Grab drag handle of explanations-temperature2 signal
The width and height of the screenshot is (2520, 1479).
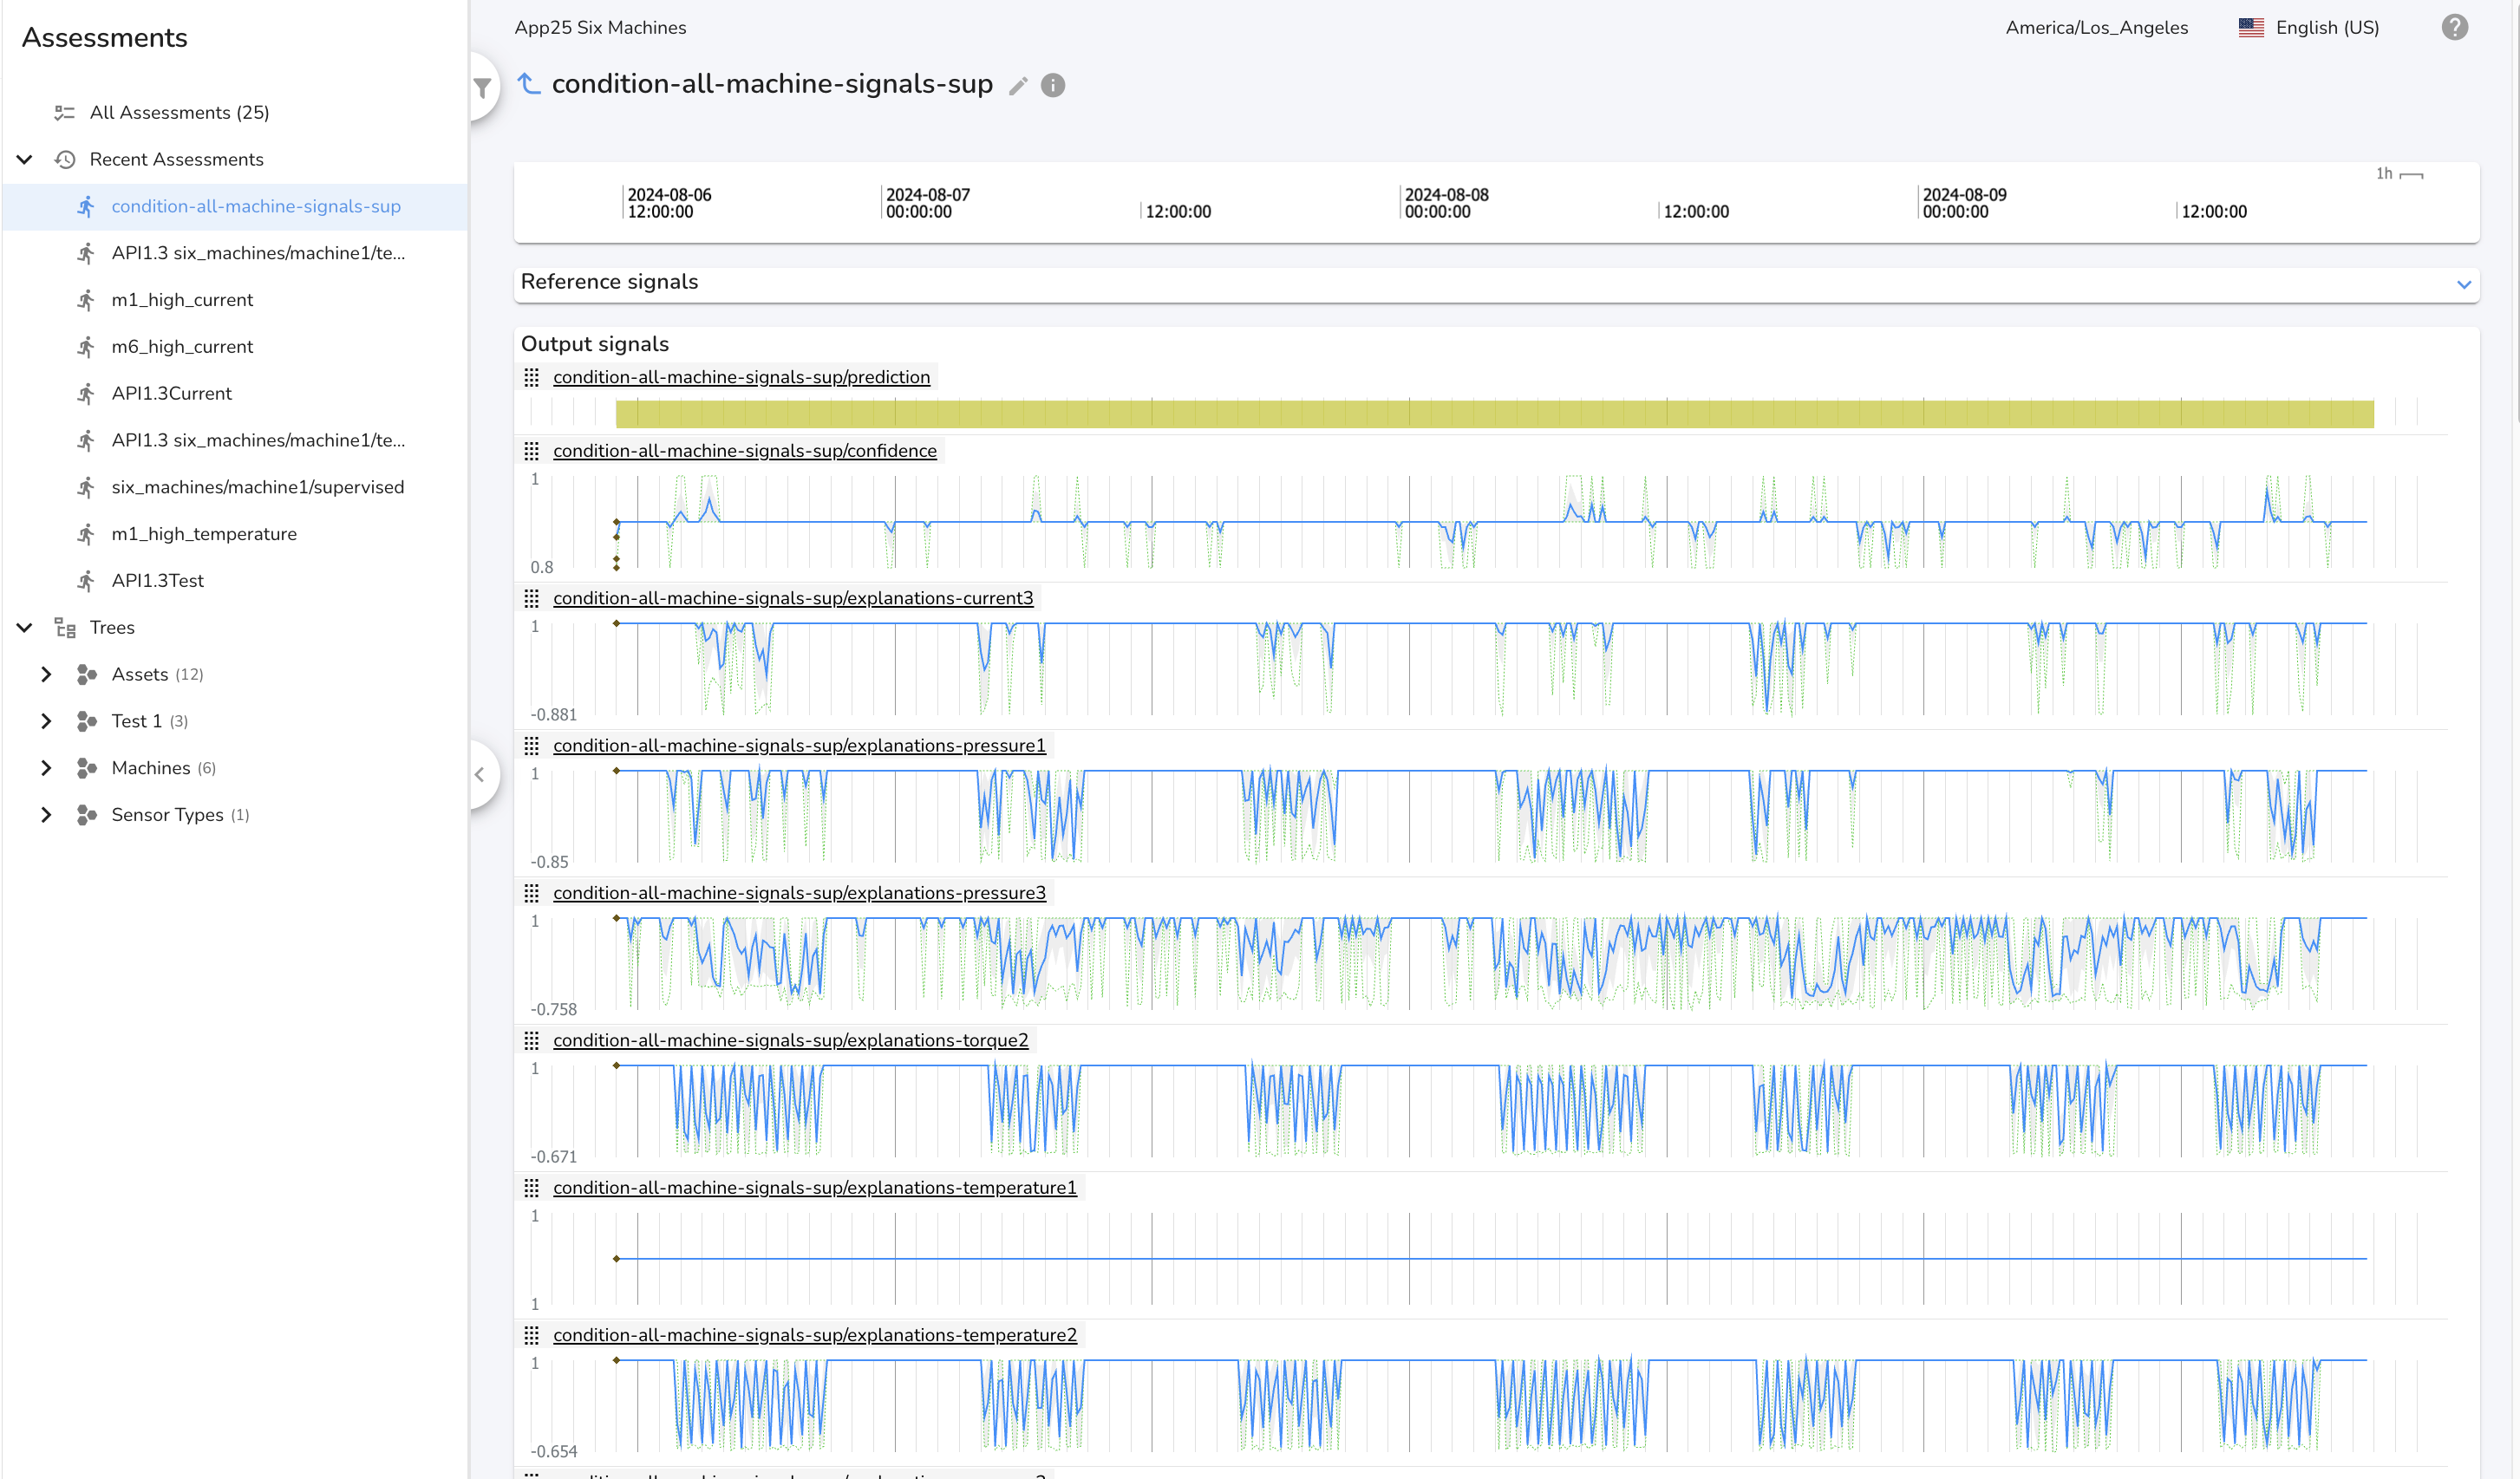532,1335
